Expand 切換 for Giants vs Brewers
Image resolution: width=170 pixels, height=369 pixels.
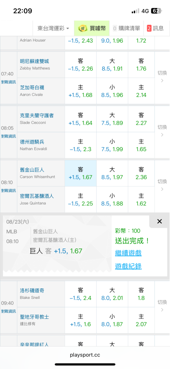(162, 185)
